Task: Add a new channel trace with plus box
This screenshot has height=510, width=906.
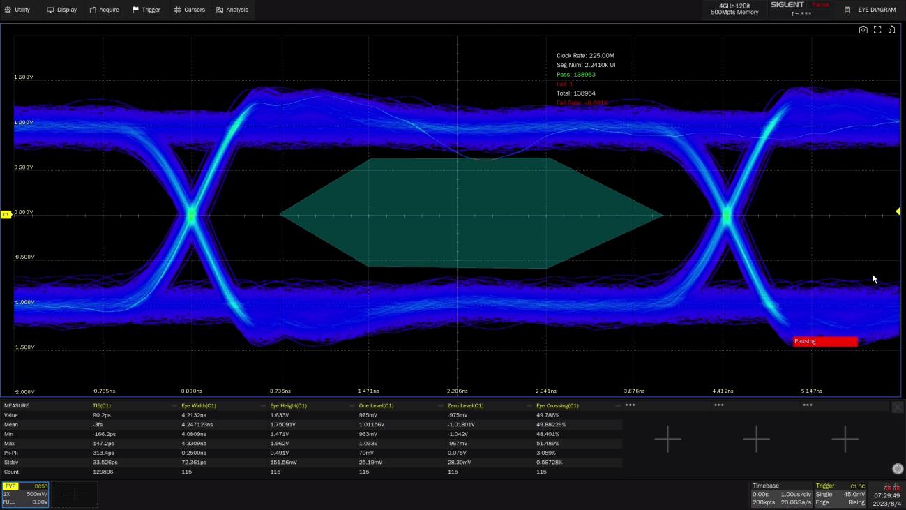Action: (75, 495)
